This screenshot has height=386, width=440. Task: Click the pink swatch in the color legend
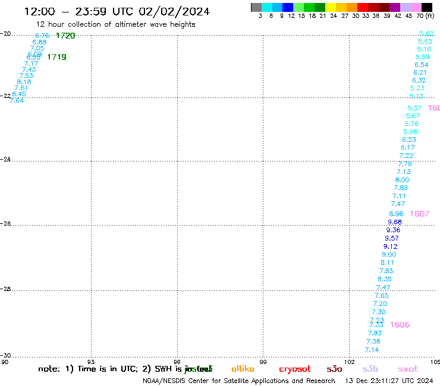pyautogui.click(x=416, y=7)
